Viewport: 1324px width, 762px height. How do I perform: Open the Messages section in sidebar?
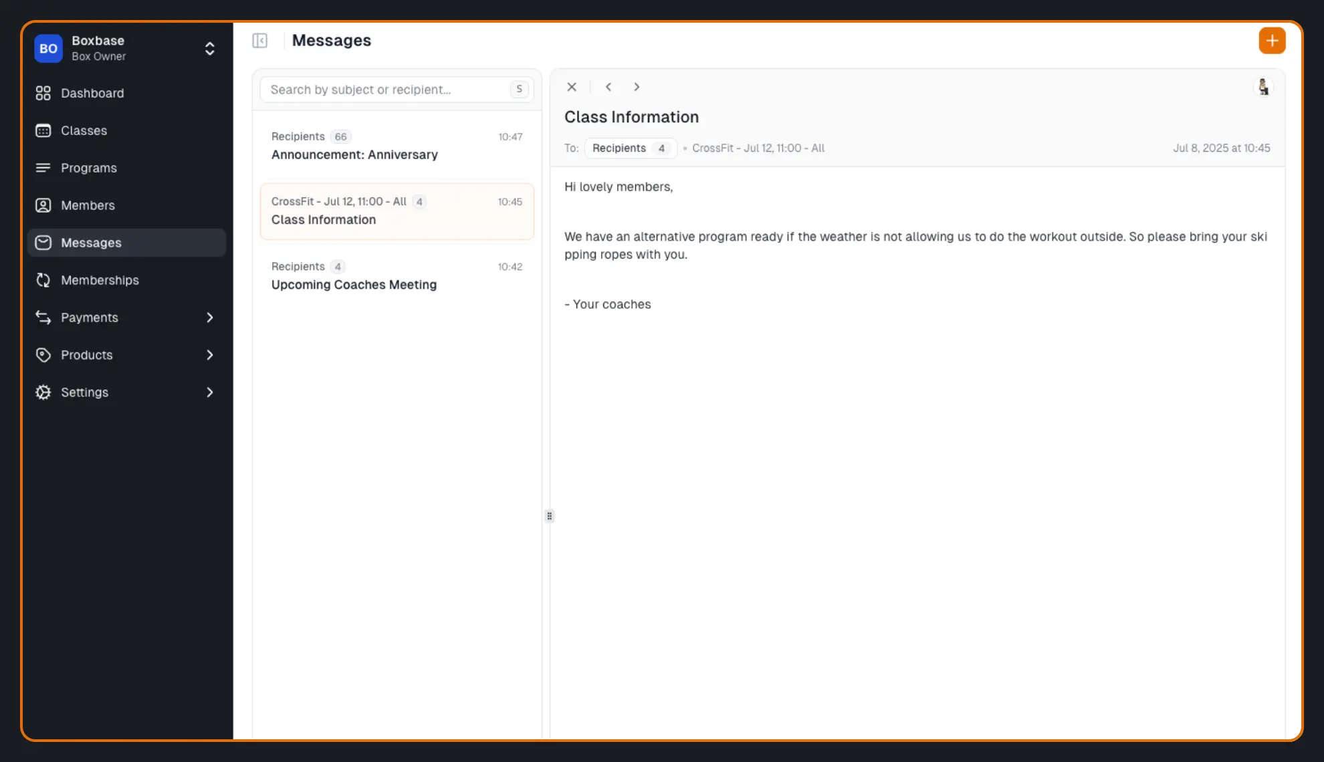click(x=90, y=243)
